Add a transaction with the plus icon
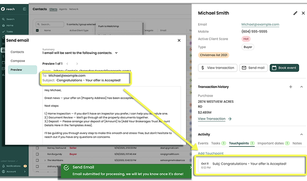 (x=290, y=87)
